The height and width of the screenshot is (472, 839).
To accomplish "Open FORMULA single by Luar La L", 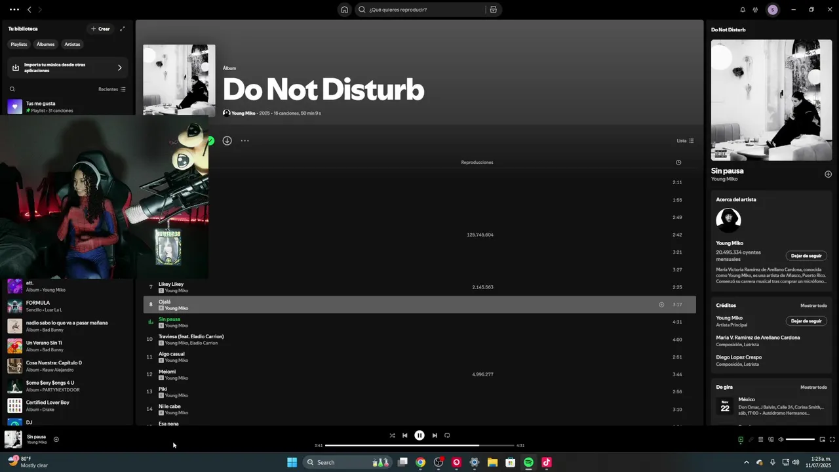I will tap(69, 306).
